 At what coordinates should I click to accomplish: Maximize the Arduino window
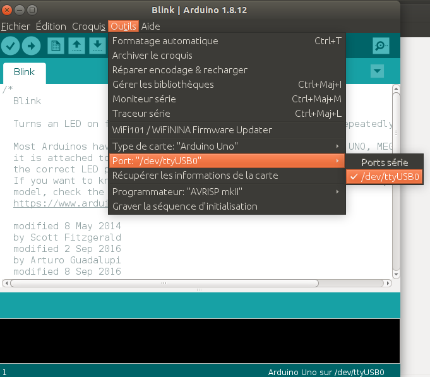coord(32,10)
